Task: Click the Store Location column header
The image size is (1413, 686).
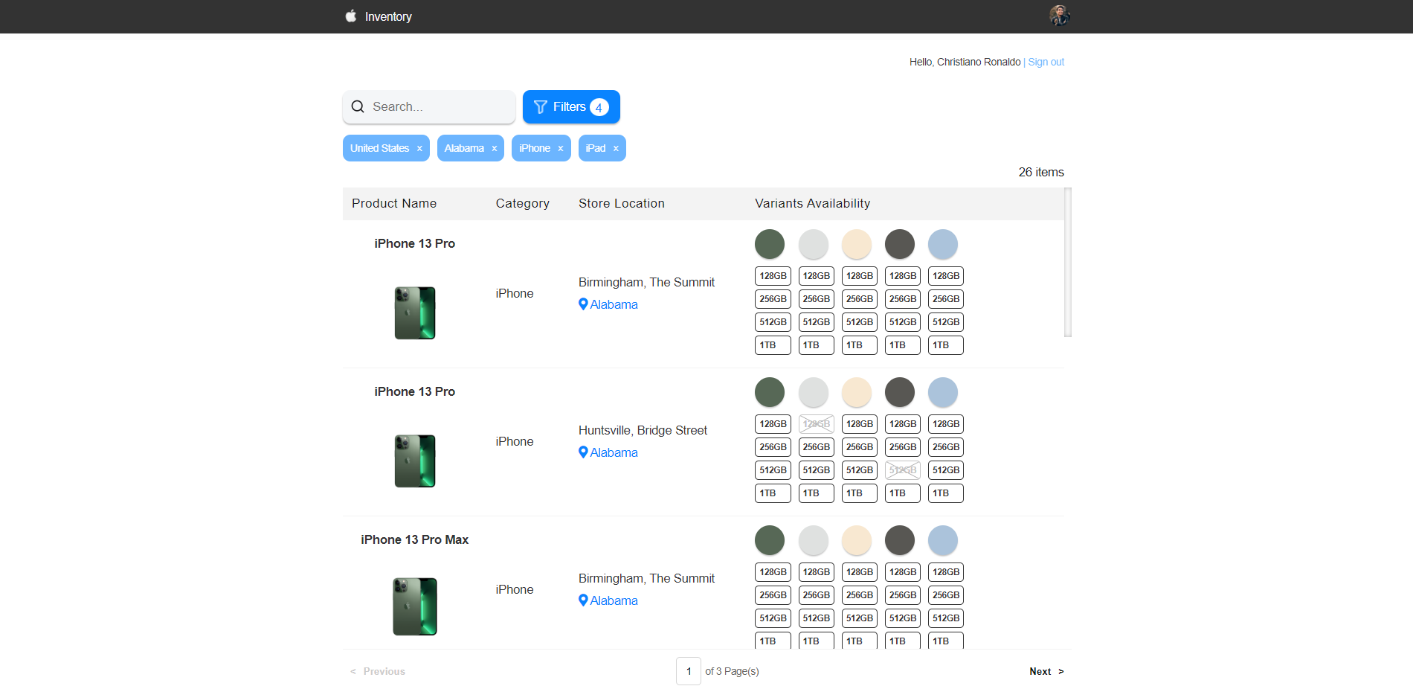Action: click(x=622, y=204)
